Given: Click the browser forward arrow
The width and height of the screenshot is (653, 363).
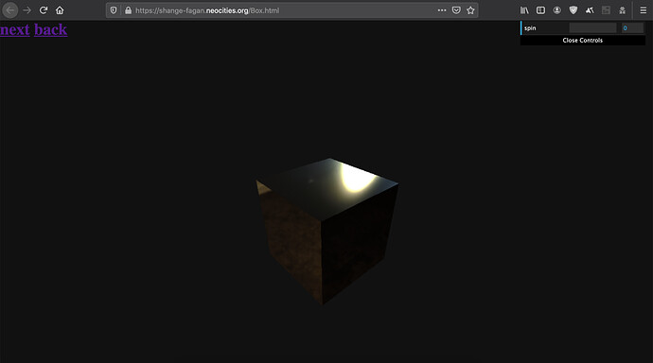Looking at the screenshot, I should pos(27,10).
